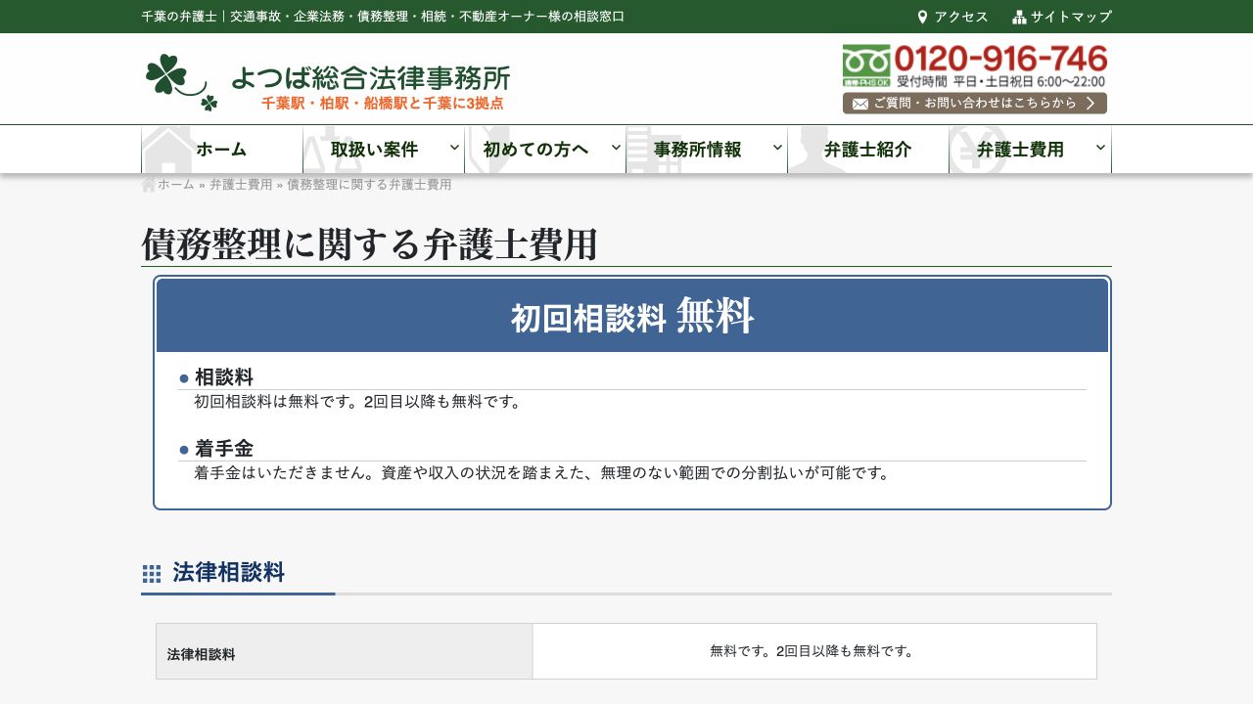The image size is (1253, 704).
Task: Expand the 取扱い案件 dropdown chevron
Action: (455, 148)
